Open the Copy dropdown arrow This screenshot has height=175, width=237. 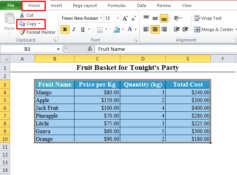click(40, 24)
